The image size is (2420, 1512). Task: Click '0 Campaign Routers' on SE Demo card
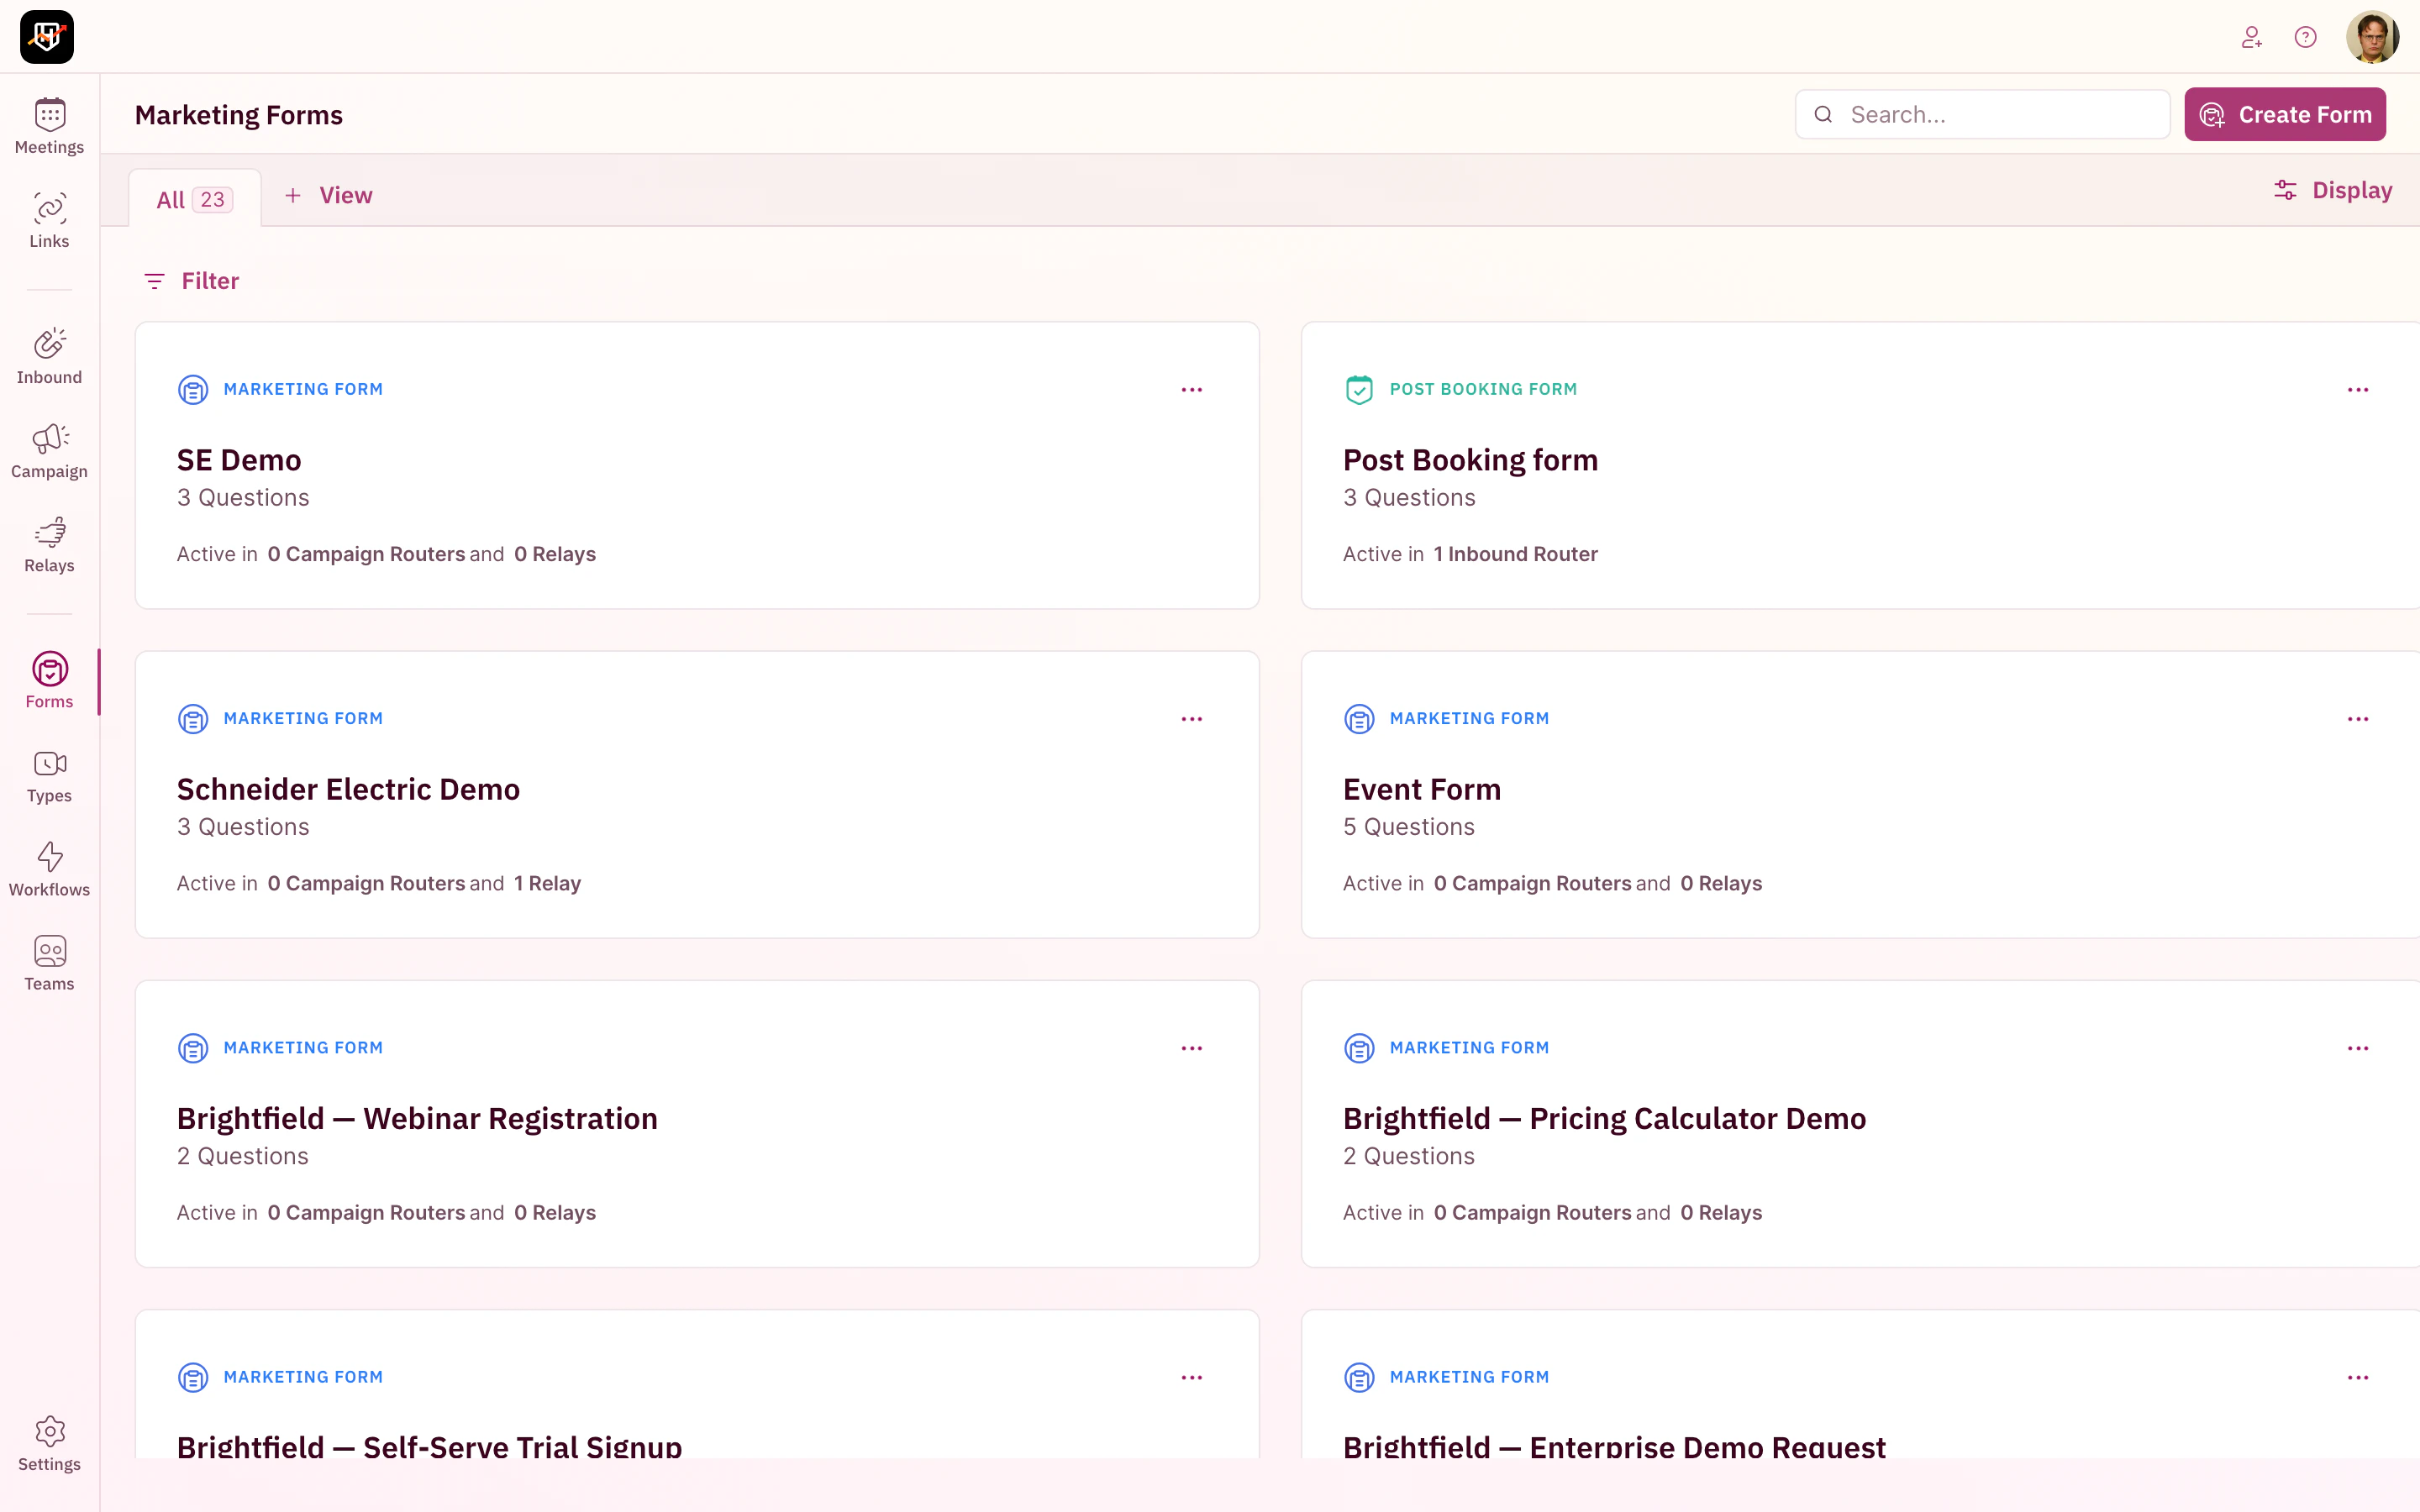point(366,554)
